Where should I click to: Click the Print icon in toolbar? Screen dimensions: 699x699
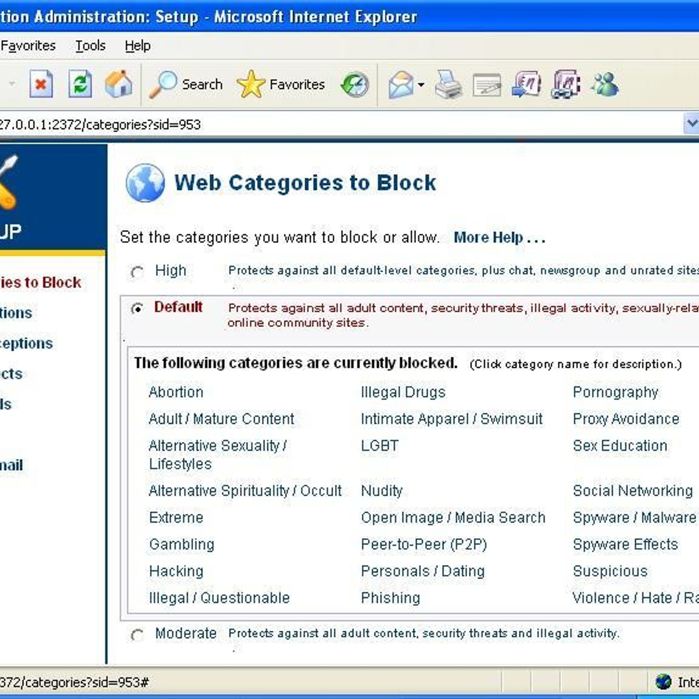[x=449, y=85]
